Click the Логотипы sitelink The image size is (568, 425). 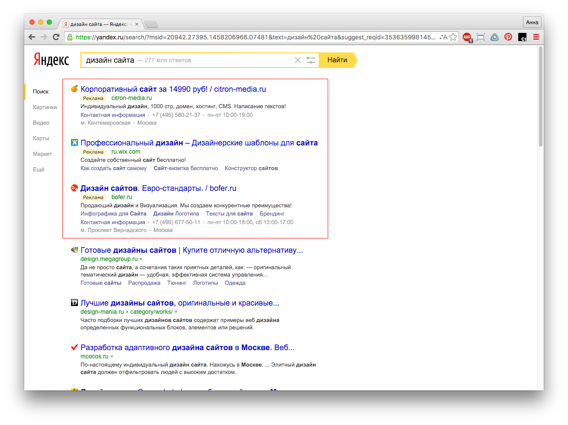(x=206, y=283)
